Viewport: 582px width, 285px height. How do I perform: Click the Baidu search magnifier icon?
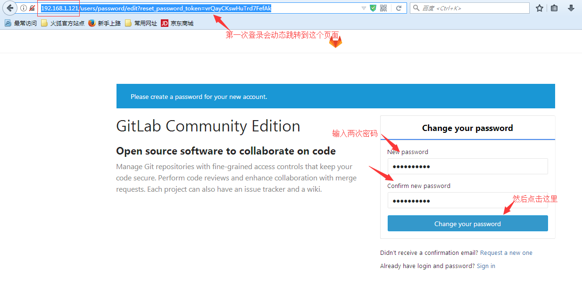pyautogui.click(x=416, y=8)
